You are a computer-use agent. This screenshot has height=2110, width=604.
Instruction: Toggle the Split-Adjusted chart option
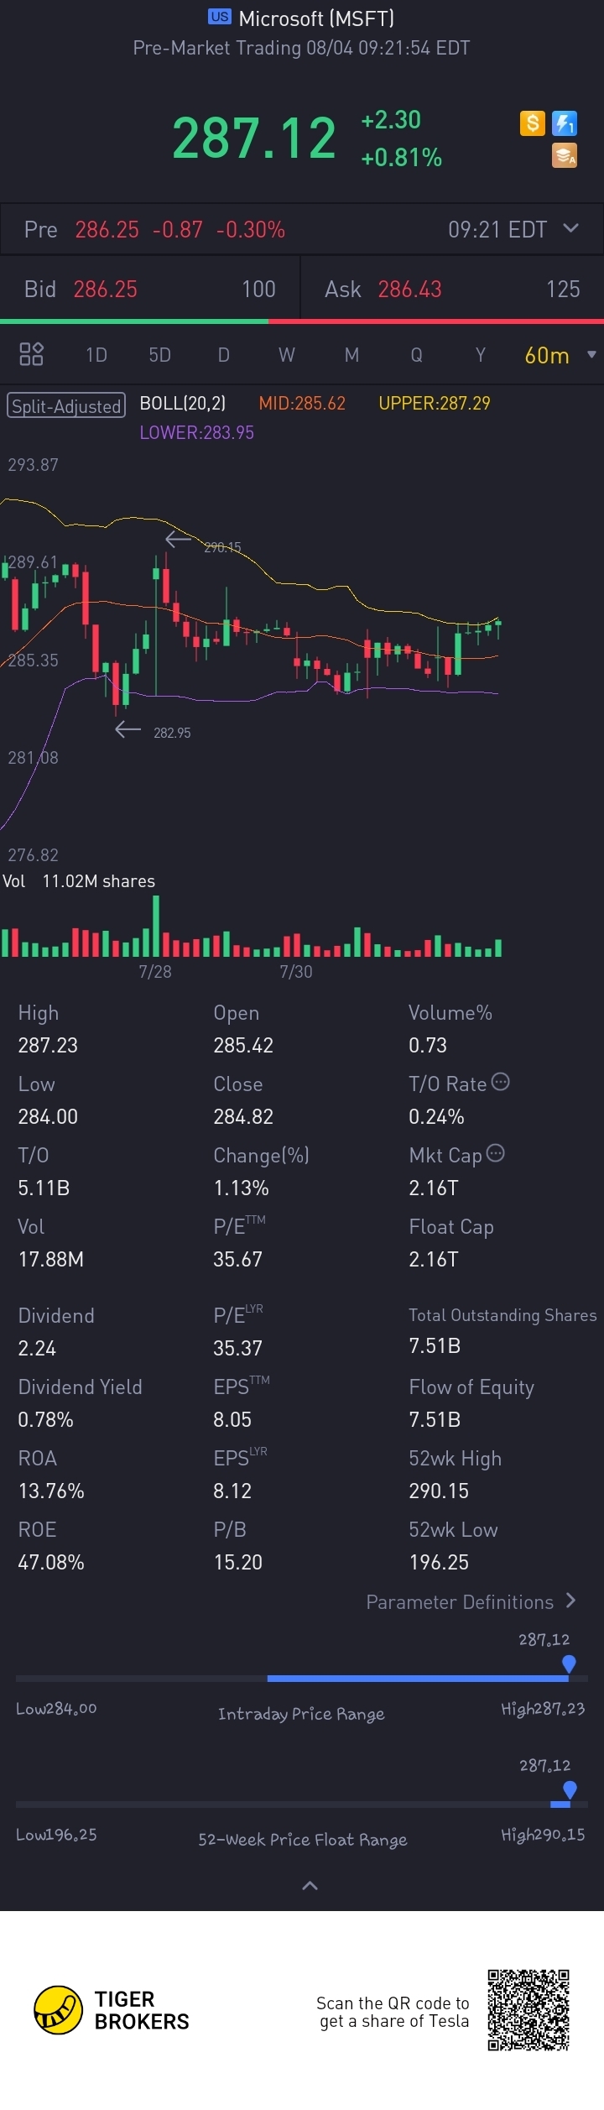click(x=66, y=405)
